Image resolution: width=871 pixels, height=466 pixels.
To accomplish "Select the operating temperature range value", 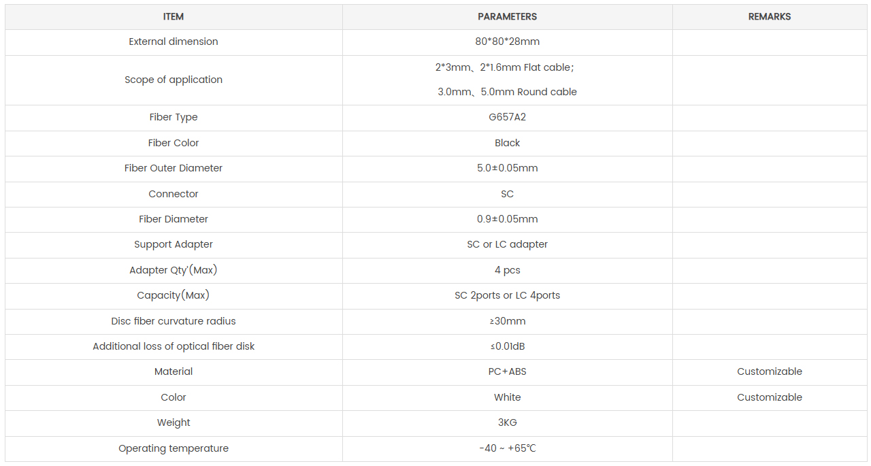I will tap(507, 448).
